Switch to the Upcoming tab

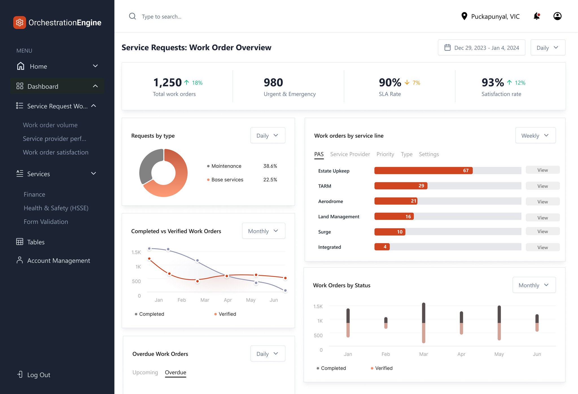click(x=145, y=372)
